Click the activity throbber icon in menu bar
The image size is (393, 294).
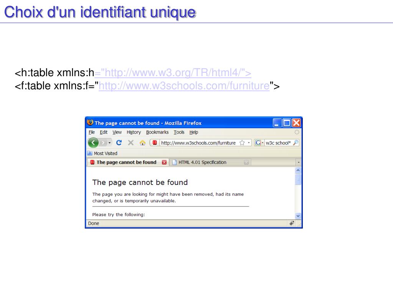[297, 132]
